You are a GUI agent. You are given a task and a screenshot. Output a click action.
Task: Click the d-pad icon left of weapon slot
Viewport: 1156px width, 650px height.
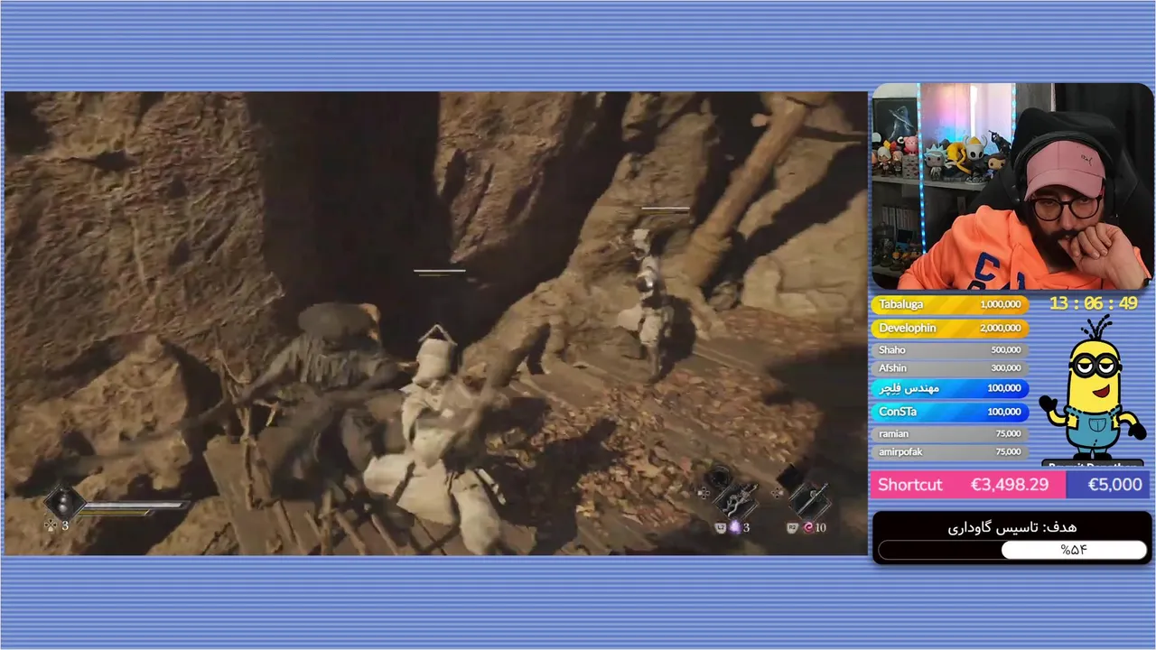click(x=778, y=493)
